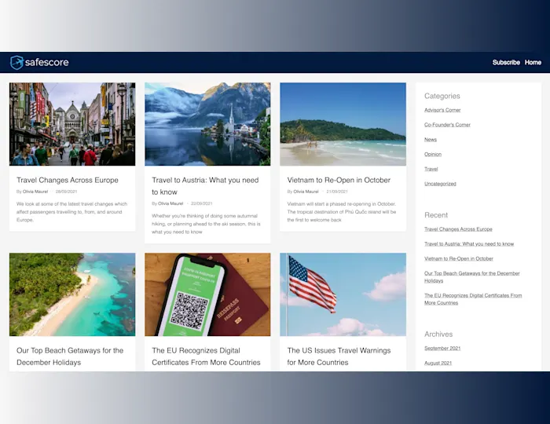
Task: Click the 21/09/2021 date on Vietnam article
Action: tap(337, 192)
